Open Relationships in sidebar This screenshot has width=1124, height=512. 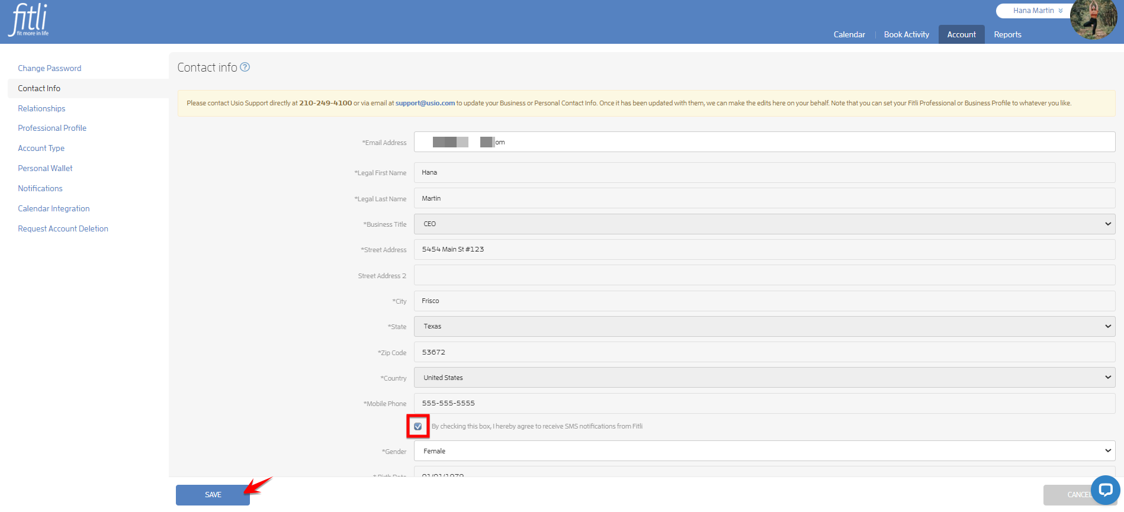point(41,108)
